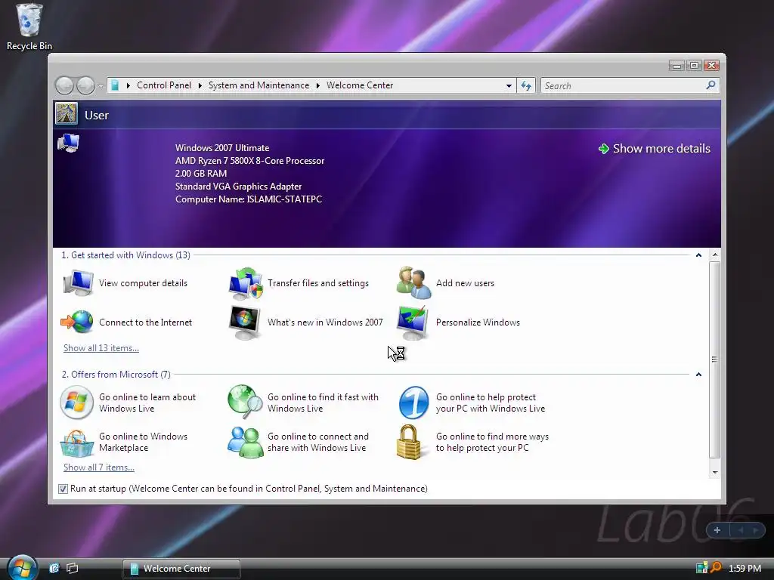The height and width of the screenshot is (580, 774).
Task: Click the Windows Live OneCare blue icon
Action: (x=413, y=403)
